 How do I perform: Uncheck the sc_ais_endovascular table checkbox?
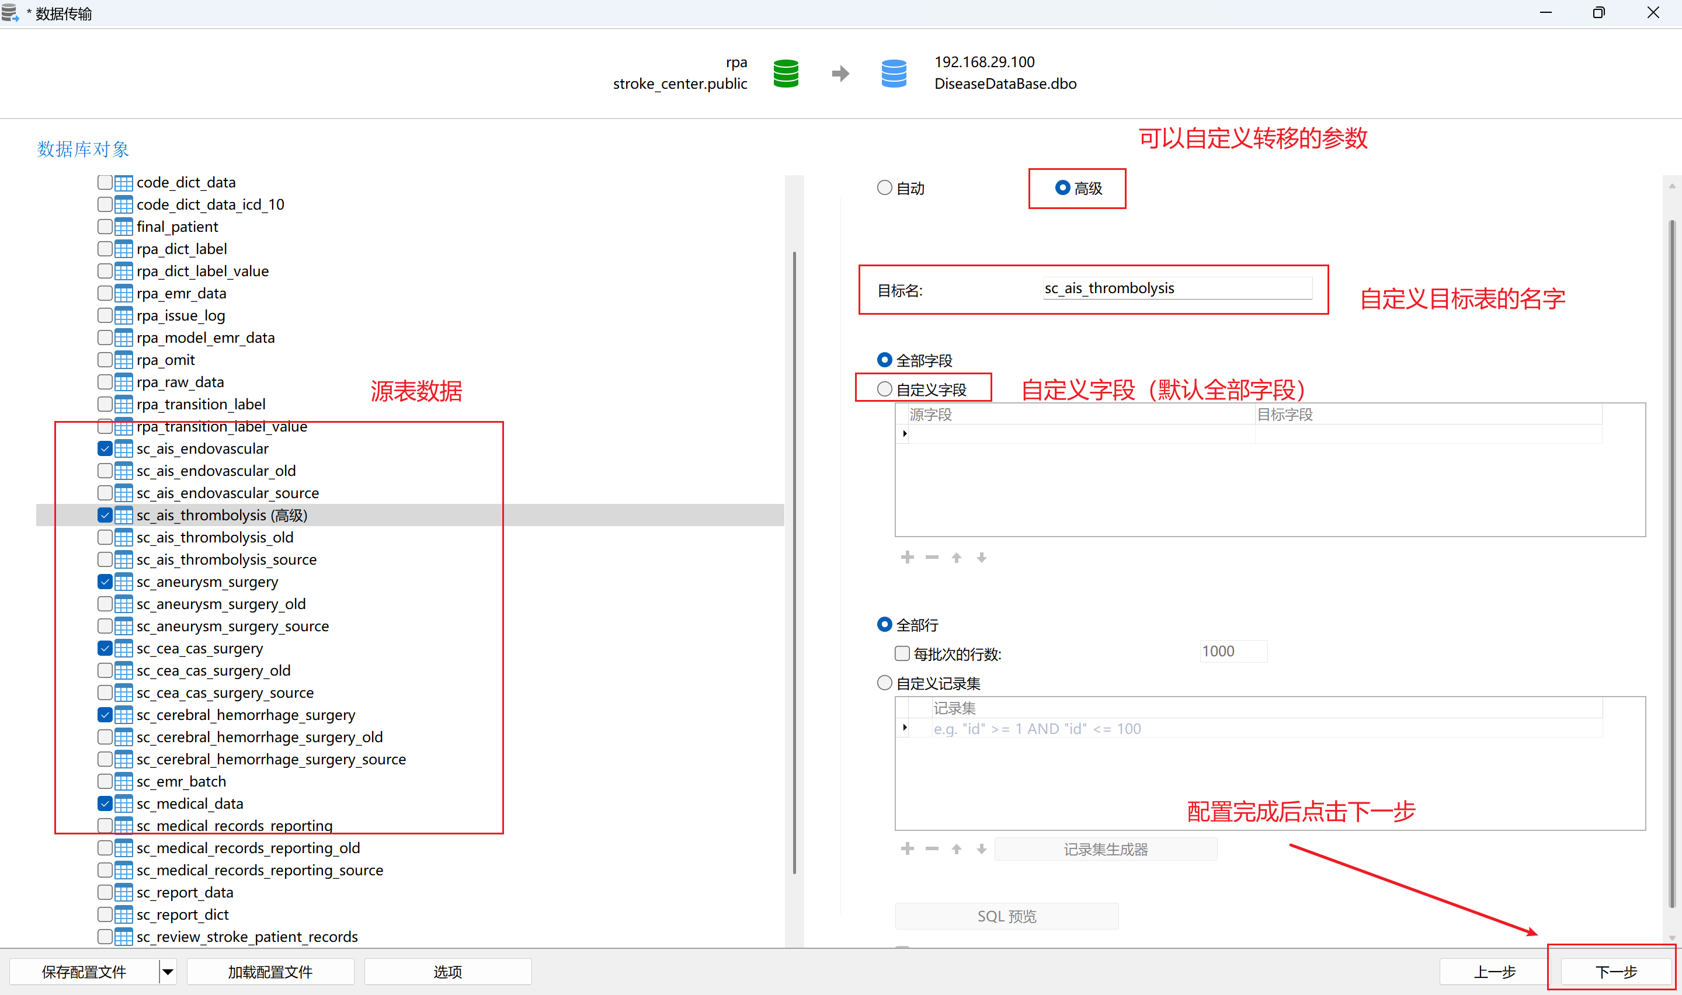105,448
